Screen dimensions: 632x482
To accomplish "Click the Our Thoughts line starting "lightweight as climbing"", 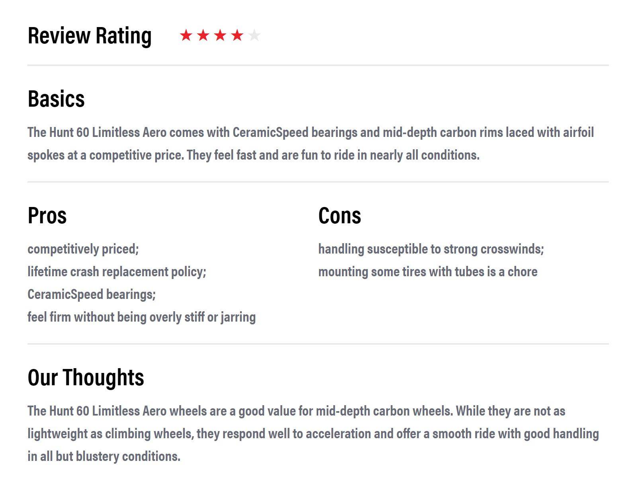I will [313, 433].
